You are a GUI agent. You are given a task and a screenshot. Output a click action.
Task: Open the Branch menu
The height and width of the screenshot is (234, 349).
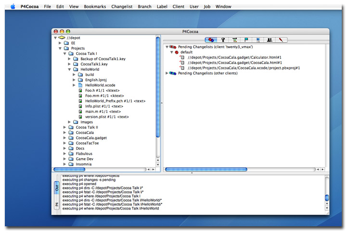click(x=144, y=7)
